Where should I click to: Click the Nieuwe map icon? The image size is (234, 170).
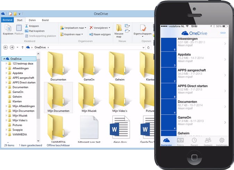click(119, 31)
